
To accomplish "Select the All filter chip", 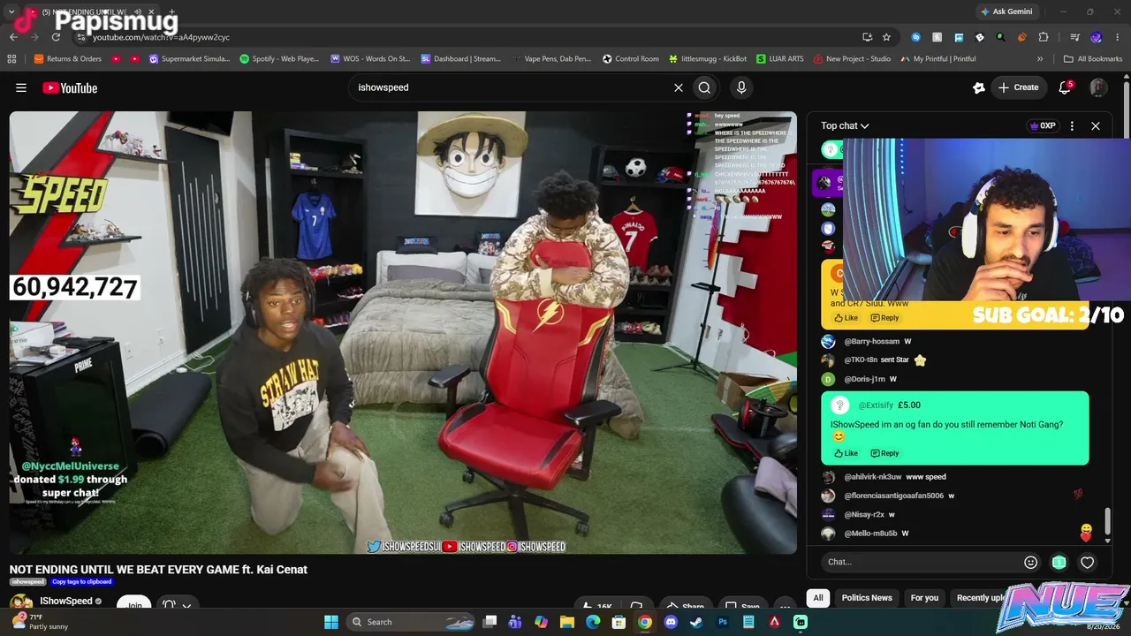I will pyautogui.click(x=818, y=598).
